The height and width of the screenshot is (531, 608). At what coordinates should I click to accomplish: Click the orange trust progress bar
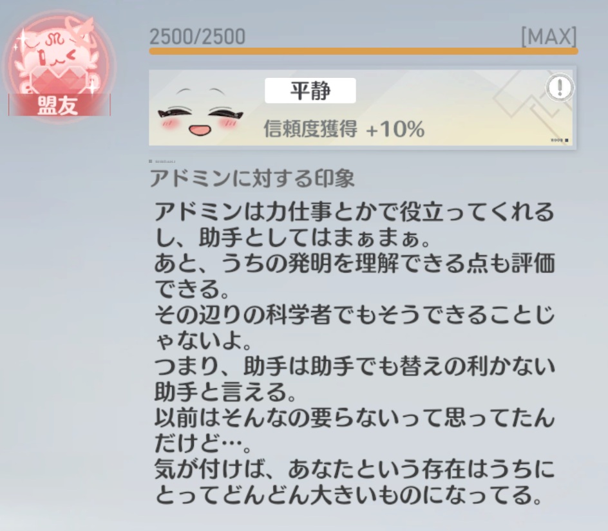click(x=363, y=51)
